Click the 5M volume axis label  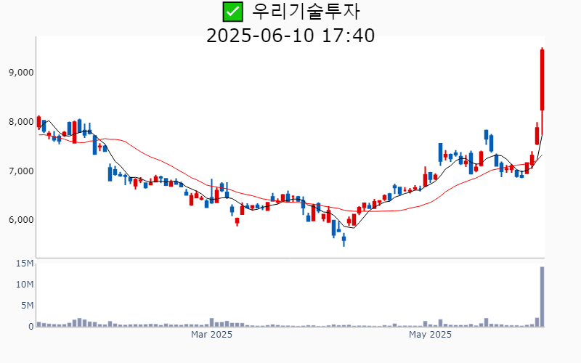28,306
